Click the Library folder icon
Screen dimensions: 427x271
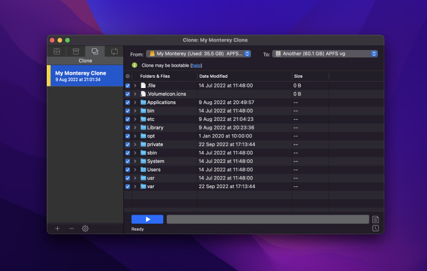pyautogui.click(x=143, y=127)
